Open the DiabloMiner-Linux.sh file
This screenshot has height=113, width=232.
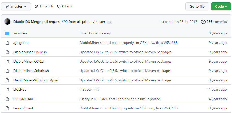(30, 52)
